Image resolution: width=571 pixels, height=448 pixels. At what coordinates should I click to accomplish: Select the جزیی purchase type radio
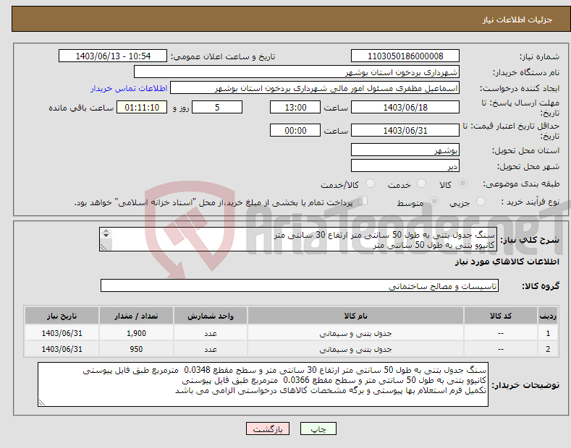pos(481,201)
